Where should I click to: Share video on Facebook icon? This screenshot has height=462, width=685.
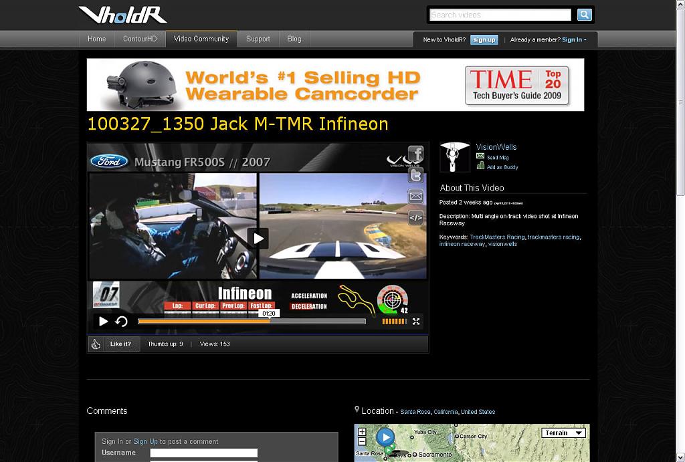415,154
